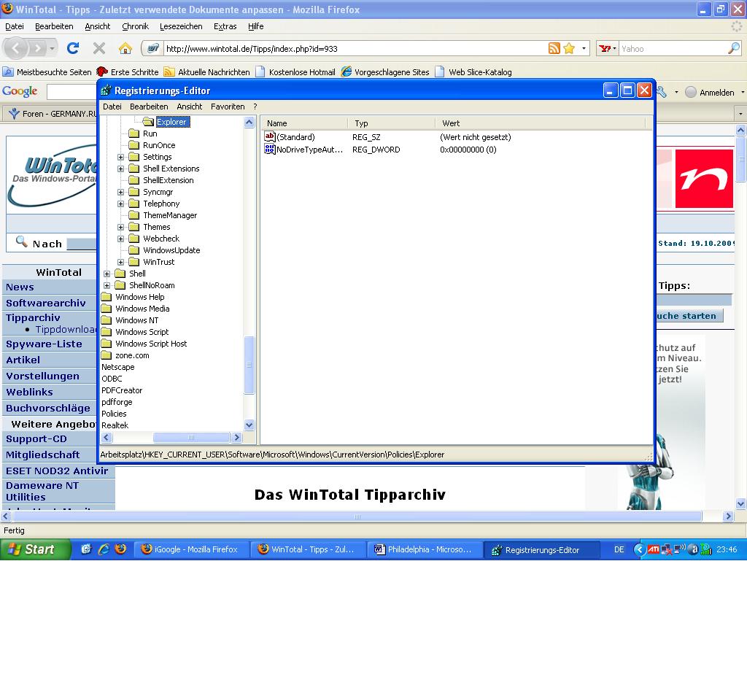Select the ThemeManager registry key
Screen dimensions: 747x696
(163, 215)
